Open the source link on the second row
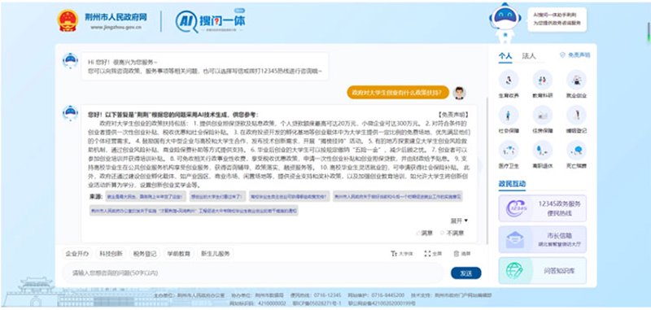 point(194,211)
